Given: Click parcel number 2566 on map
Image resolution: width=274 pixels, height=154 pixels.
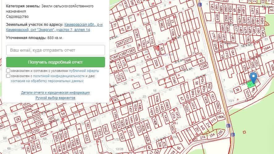Looking at the screenshot, I should pyautogui.click(x=188, y=60).
